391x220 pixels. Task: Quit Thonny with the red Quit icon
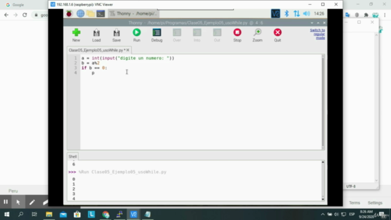pyautogui.click(x=277, y=35)
